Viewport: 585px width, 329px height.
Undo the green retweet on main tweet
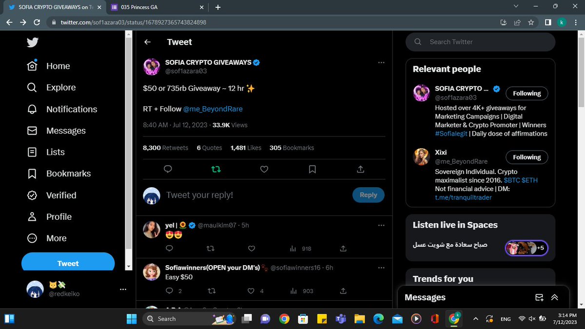pos(215,169)
